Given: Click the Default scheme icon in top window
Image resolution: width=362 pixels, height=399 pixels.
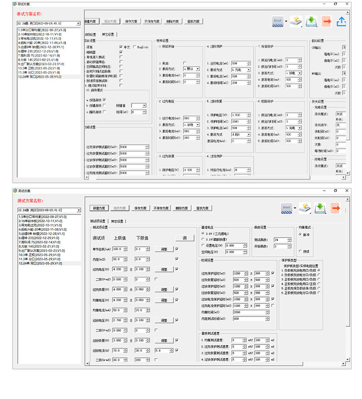Looking at the screenshot, I should (277, 22).
